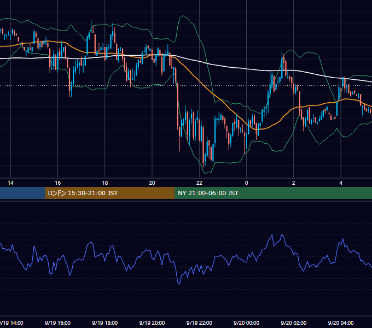Click the 9/19 16:00 date label

tap(57, 323)
